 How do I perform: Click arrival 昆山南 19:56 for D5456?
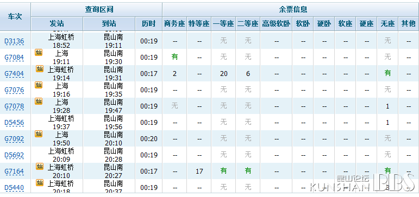point(113,123)
